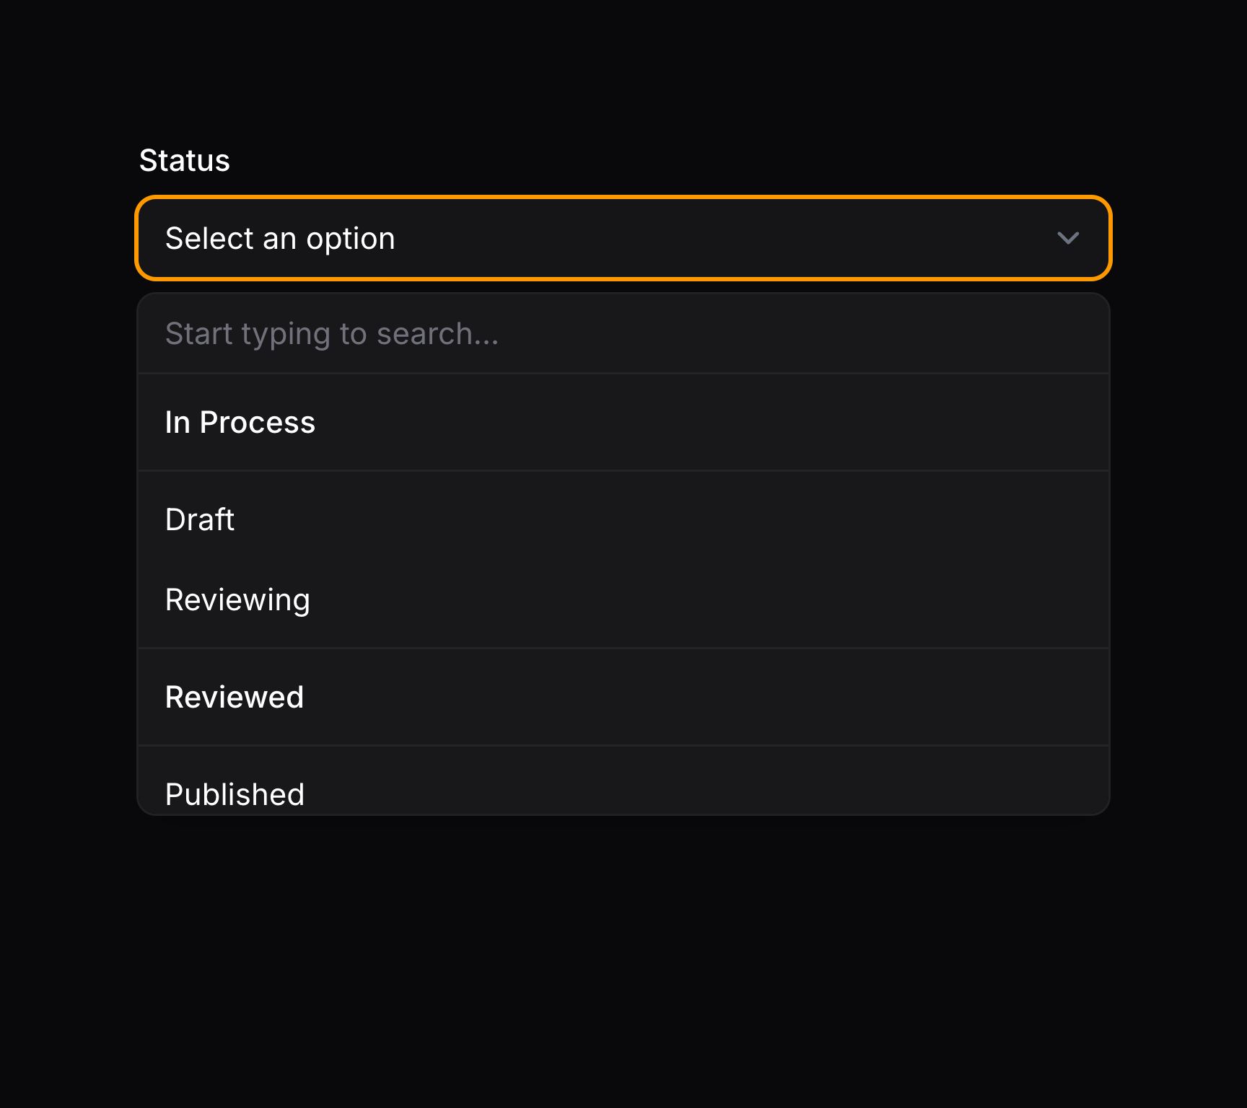The height and width of the screenshot is (1108, 1247).
Task: Click the Select an option placeholder text
Action: [280, 238]
